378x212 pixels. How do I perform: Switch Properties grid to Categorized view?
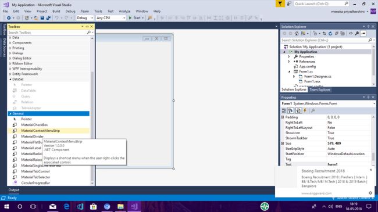[284, 110]
